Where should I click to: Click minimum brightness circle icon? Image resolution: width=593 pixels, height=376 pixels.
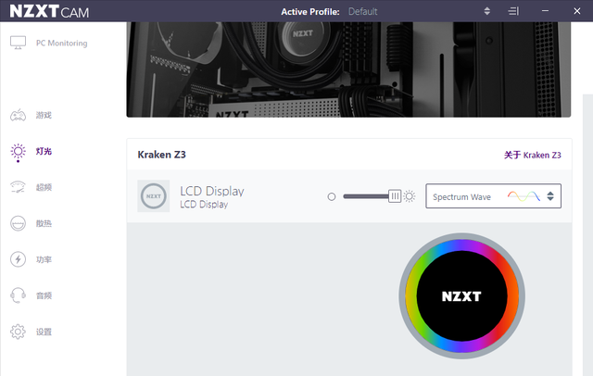pyautogui.click(x=332, y=196)
